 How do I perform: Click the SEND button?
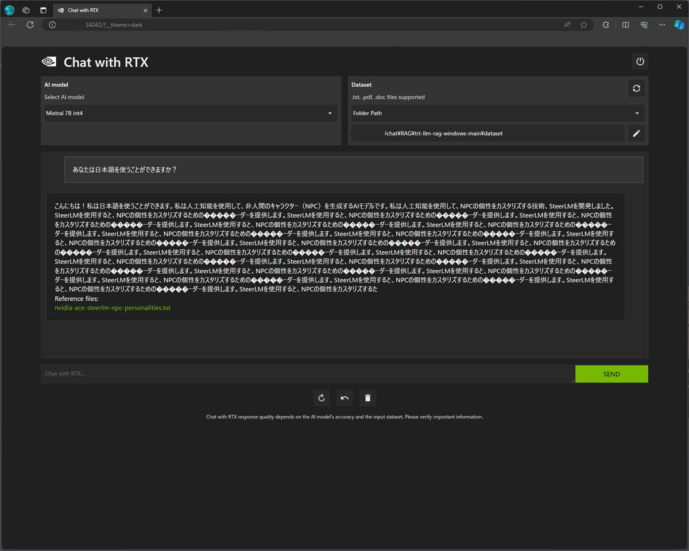tap(611, 374)
